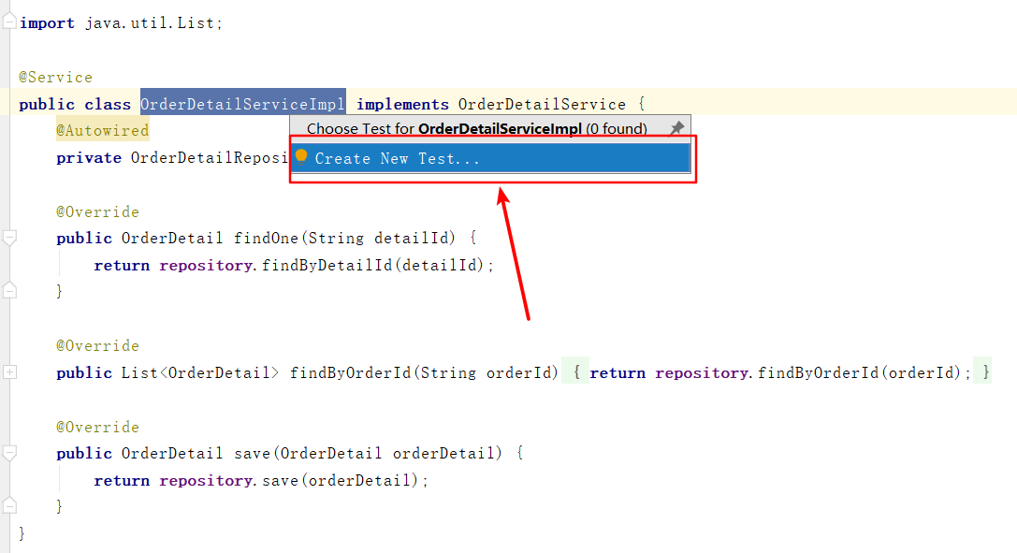Image resolution: width=1017 pixels, height=553 pixels.
Task: Click List<OrderDetail> return type of findByOrderId
Action: pos(200,372)
